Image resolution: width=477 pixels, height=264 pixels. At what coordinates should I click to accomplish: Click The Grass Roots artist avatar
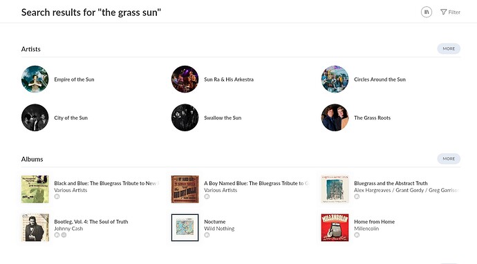(335, 117)
